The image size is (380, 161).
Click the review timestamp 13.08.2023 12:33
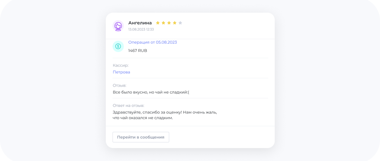141,30
